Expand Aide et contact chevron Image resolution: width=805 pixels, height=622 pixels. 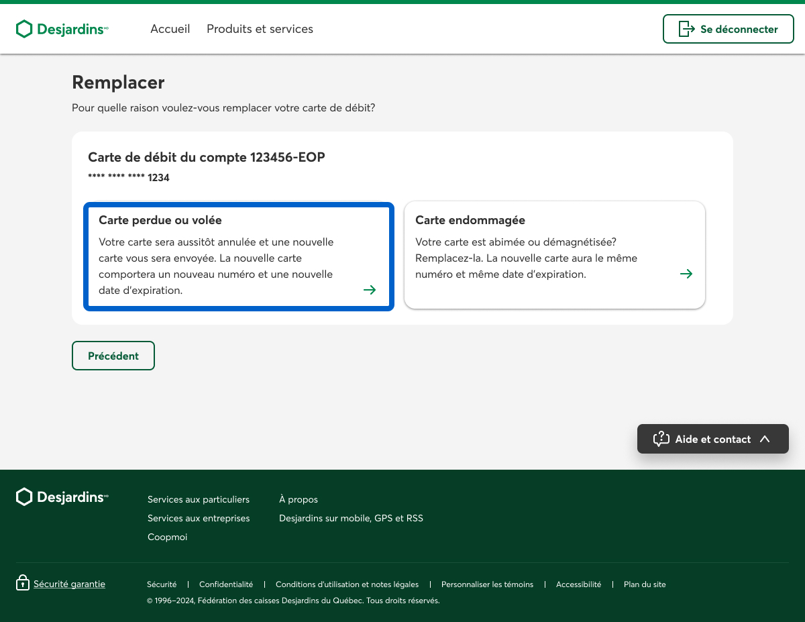pos(765,439)
